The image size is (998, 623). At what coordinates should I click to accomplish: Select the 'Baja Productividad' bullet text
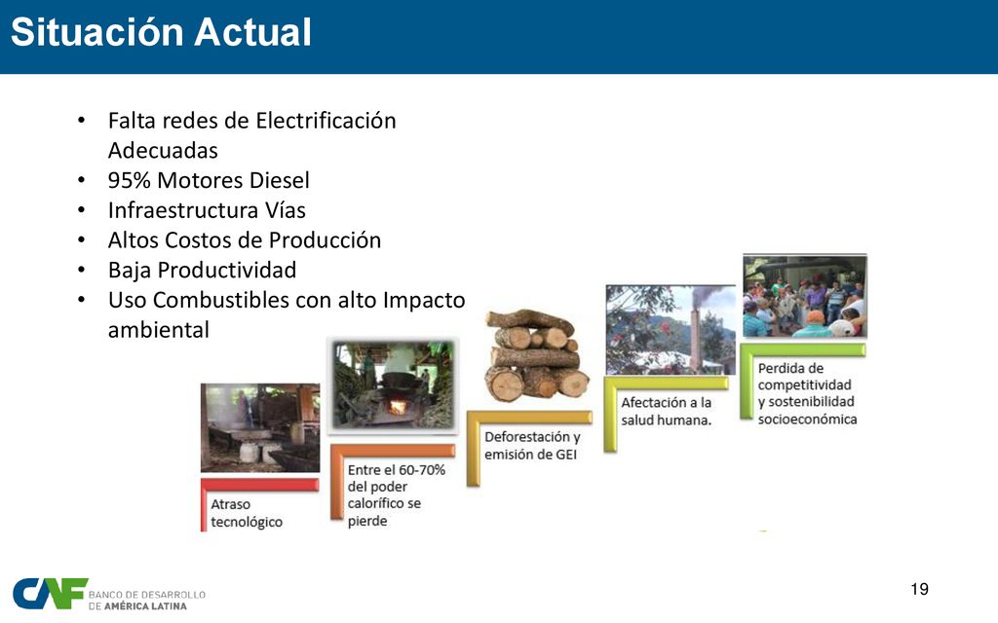tap(202, 271)
